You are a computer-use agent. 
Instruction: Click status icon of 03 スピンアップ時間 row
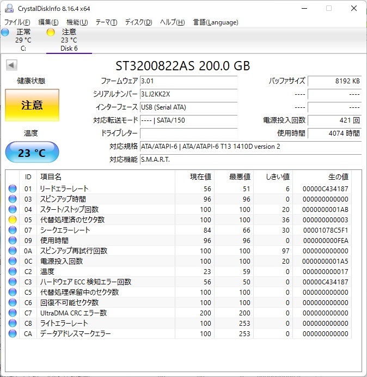13,199
